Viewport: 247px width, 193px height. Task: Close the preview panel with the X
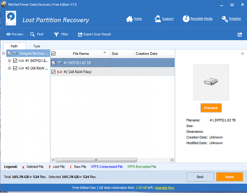(x=242, y=54)
